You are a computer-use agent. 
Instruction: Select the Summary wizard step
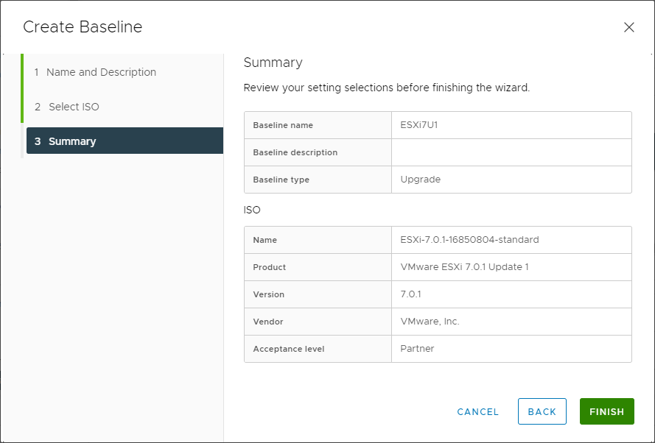125,141
